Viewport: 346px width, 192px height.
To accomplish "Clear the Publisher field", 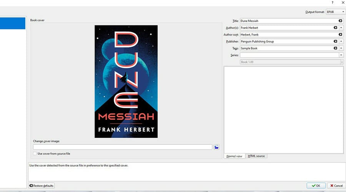I will click(x=335, y=41).
